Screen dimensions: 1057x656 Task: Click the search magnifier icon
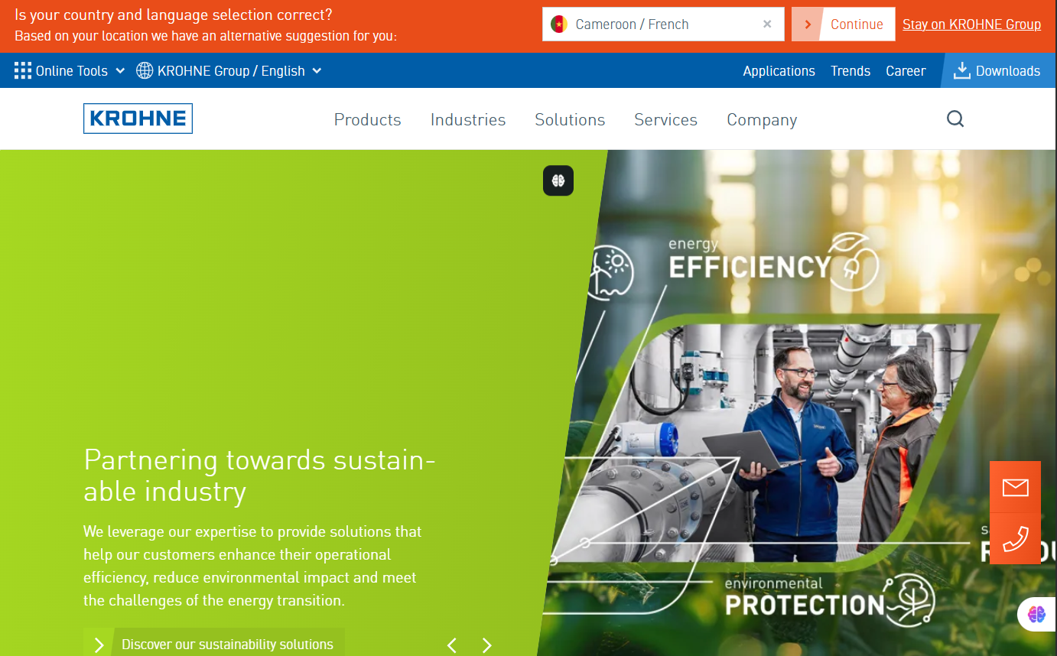tap(955, 119)
